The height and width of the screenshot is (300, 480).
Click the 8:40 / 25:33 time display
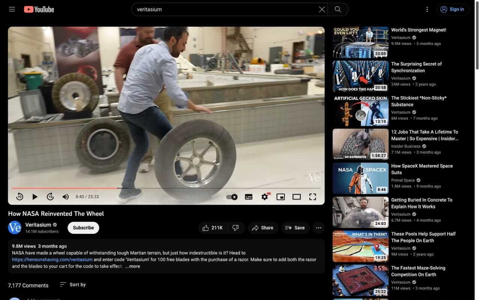(x=87, y=196)
